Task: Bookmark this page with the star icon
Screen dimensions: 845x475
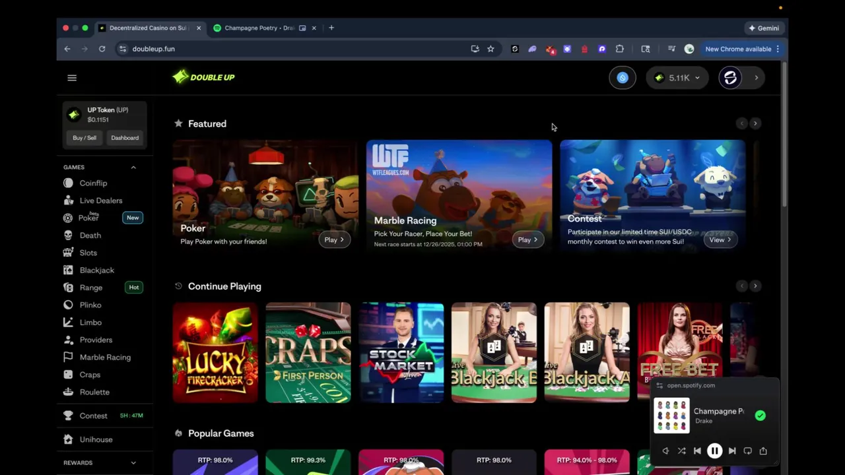Action: 490,49
